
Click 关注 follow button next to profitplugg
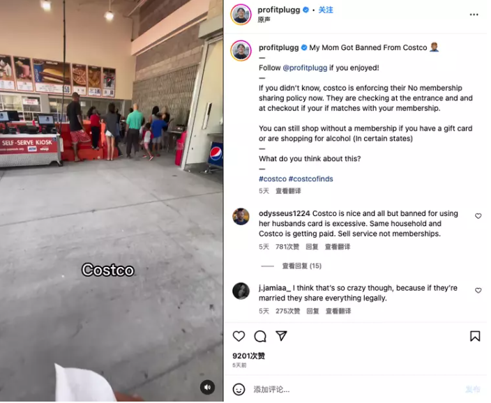(326, 10)
